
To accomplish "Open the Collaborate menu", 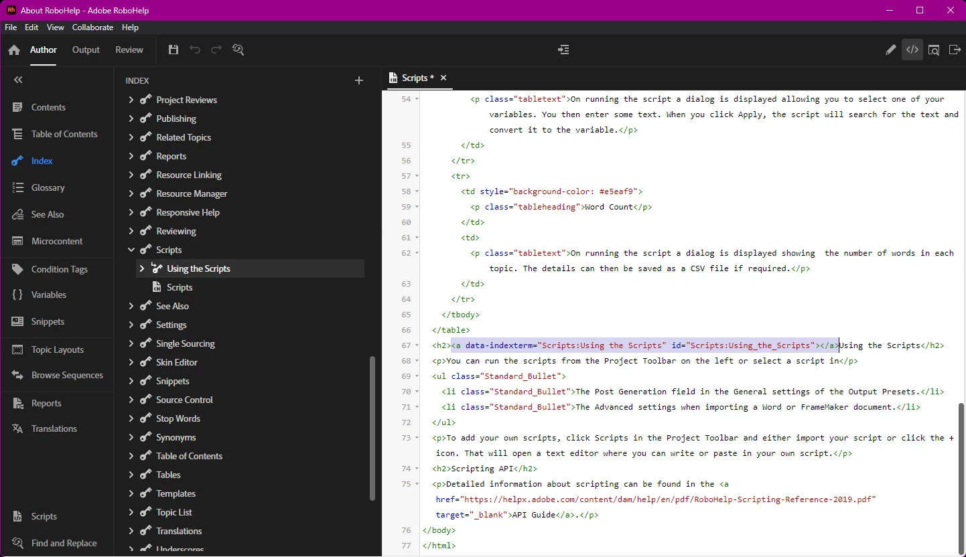I will 93,27.
